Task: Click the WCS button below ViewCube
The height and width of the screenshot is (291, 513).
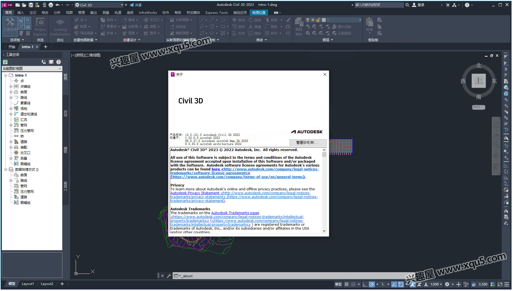Action: pyautogui.click(x=478, y=107)
